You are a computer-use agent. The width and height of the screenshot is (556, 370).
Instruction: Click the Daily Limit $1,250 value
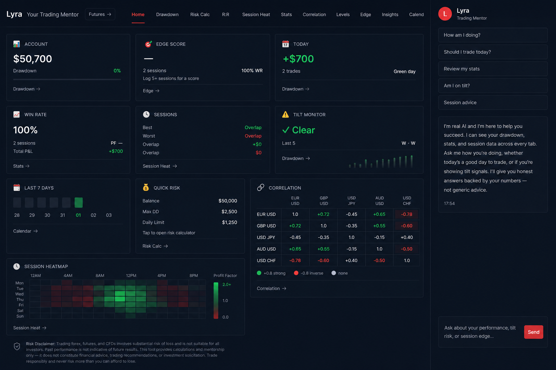229,223
